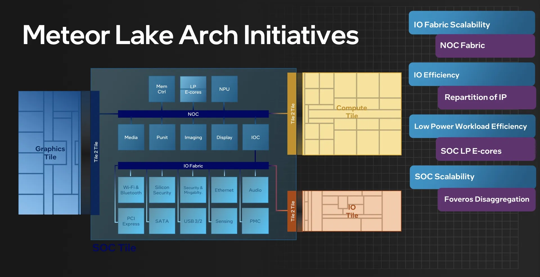
Task: Click the Wi-Fi & Bluetooth block
Action: coord(131,190)
